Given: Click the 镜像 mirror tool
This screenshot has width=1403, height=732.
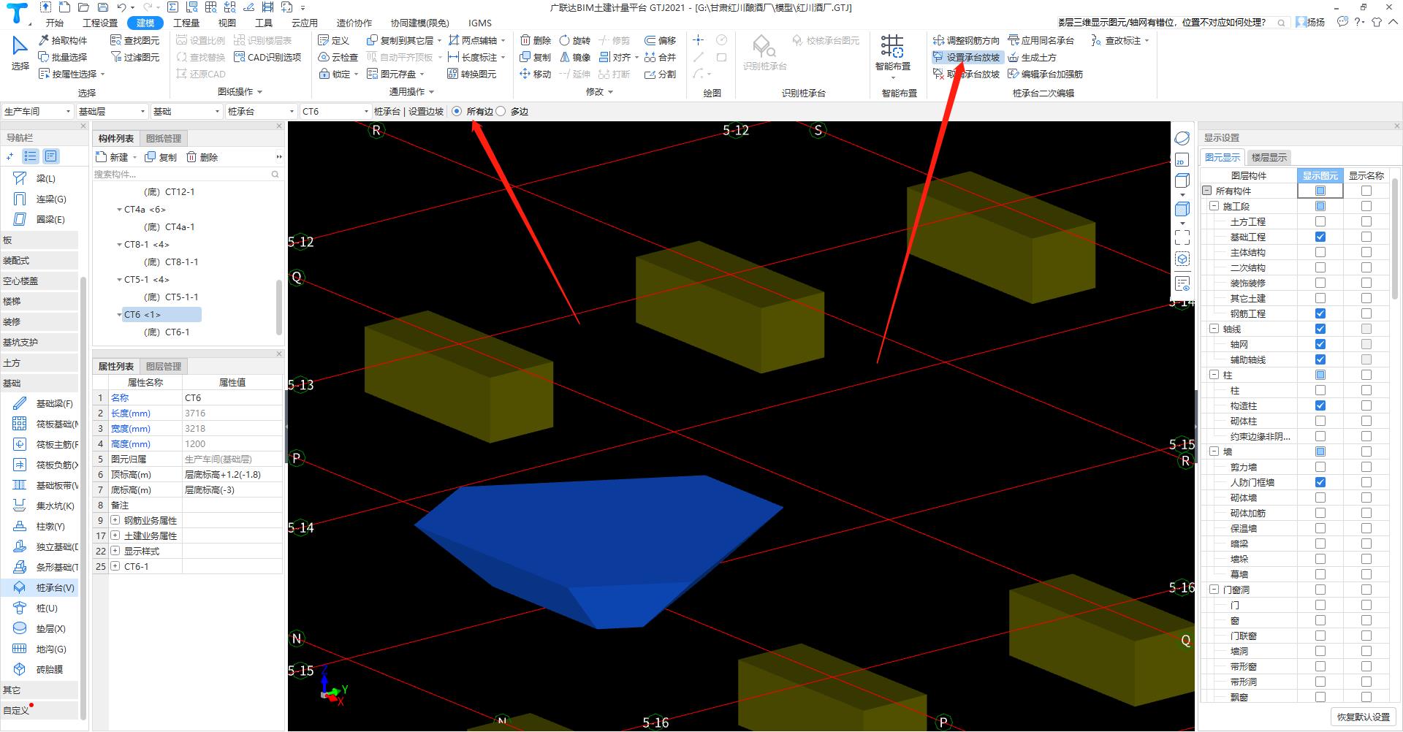Looking at the screenshot, I should pos(574,57).
